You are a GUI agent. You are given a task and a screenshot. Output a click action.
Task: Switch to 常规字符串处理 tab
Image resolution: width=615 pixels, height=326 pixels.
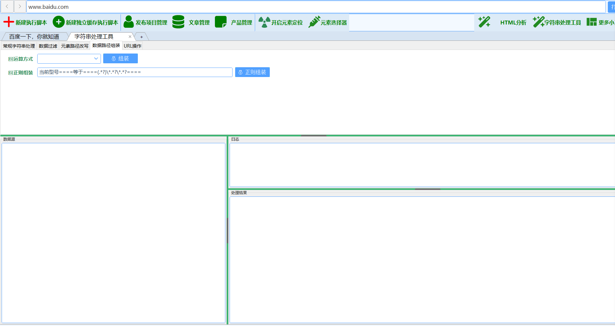click(x=19, y=46)
